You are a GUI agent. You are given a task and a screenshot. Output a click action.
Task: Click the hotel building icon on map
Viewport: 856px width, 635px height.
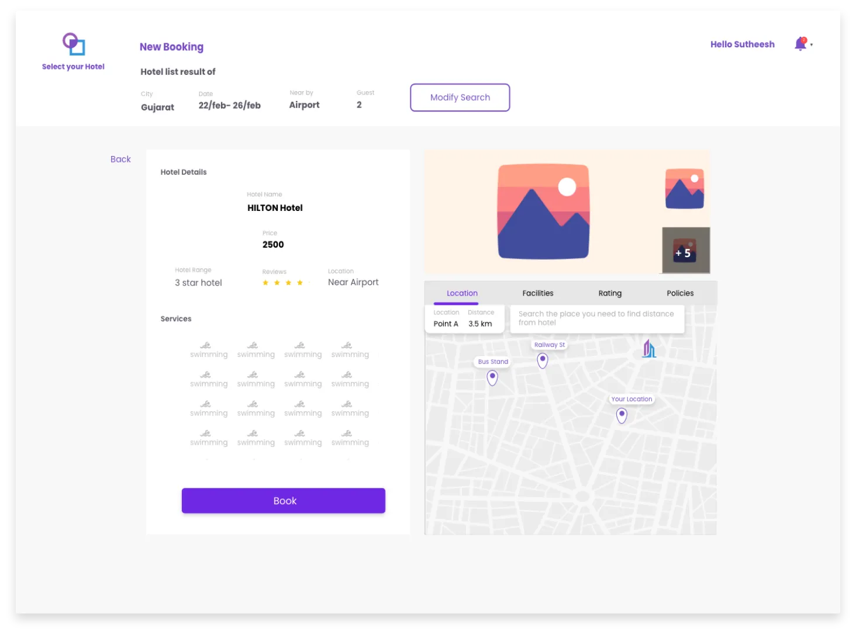click(649, 349)
